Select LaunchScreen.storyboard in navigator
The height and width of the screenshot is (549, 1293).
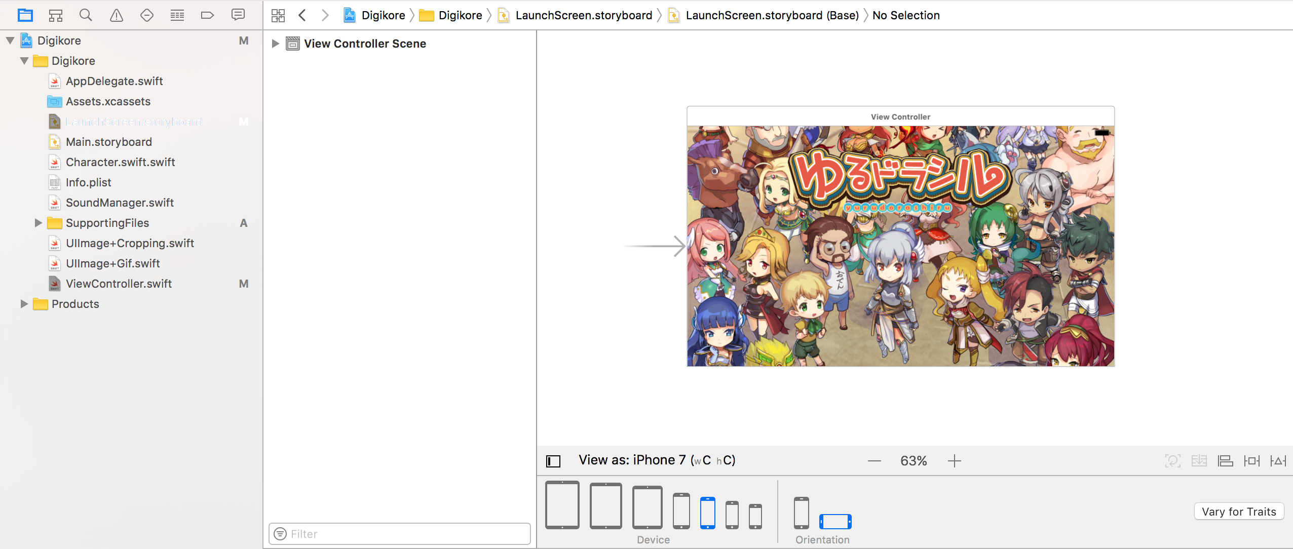click(x=134, y=122)
